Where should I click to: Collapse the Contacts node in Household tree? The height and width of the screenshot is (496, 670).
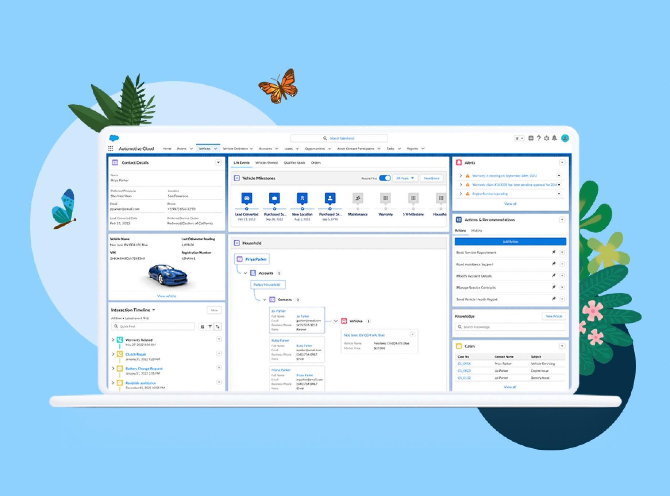[265, 299]
